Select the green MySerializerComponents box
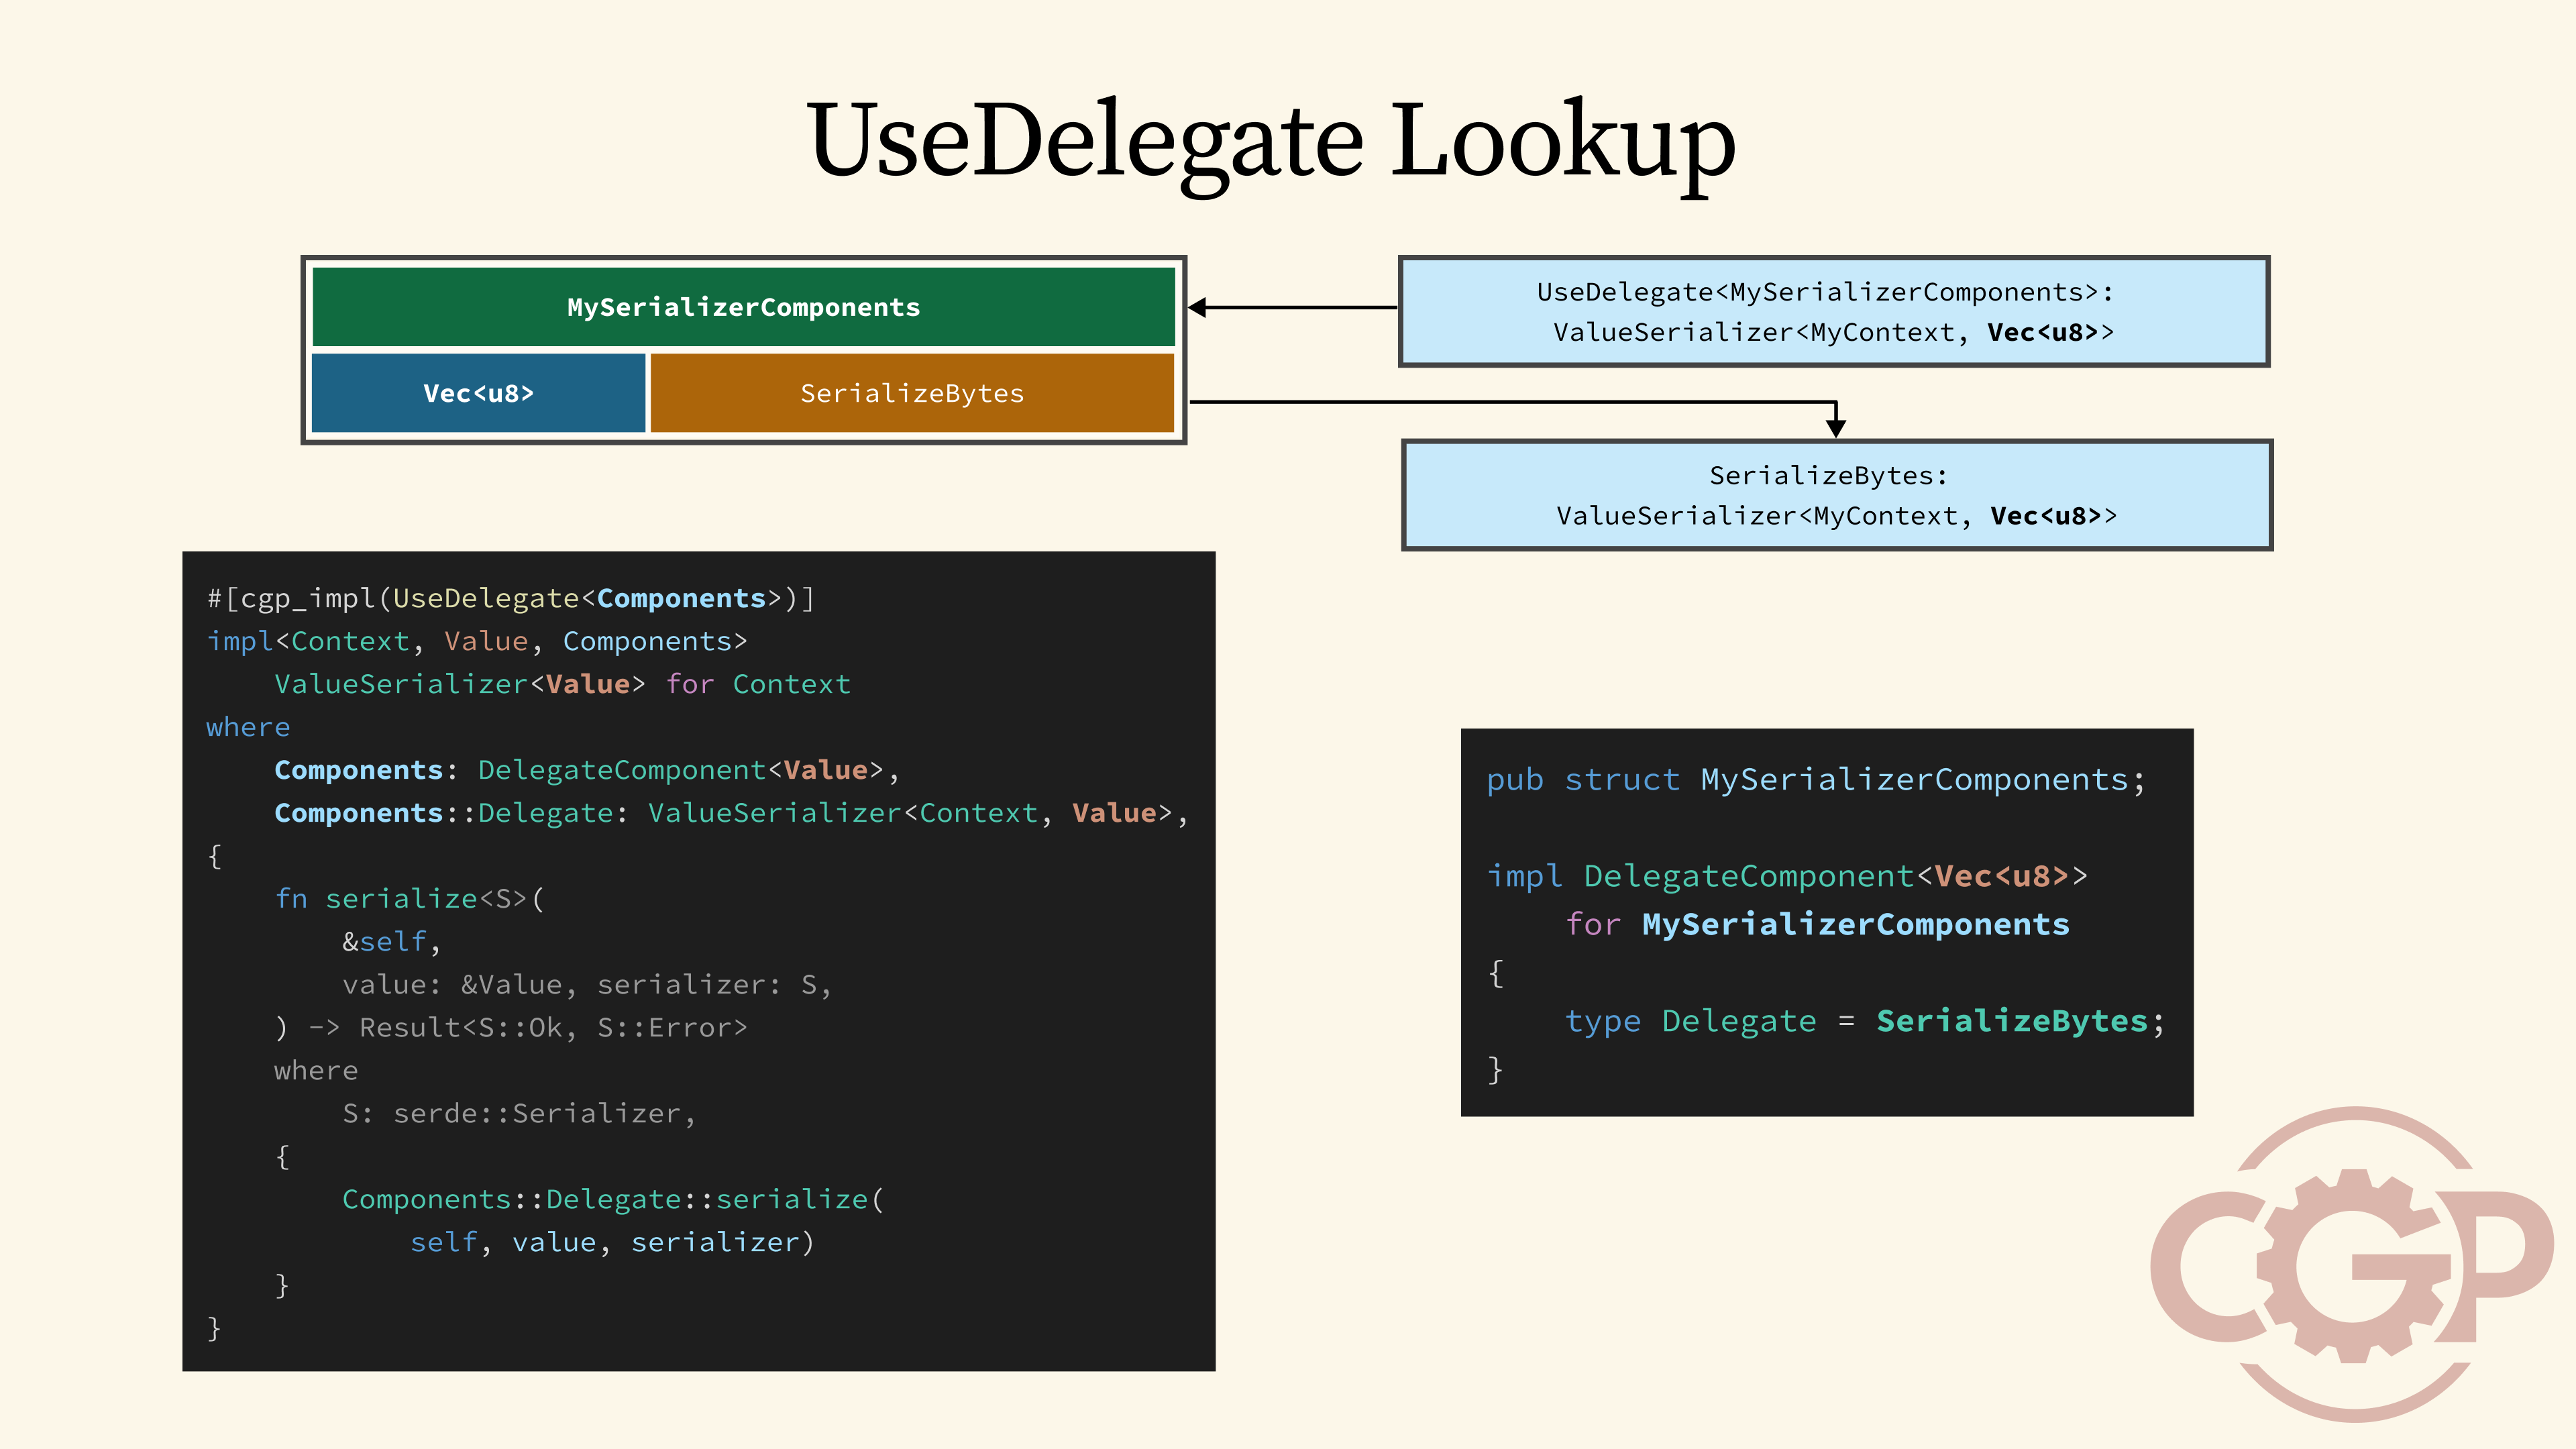Screen dimensions: 2576x1449 click(743, 307)
